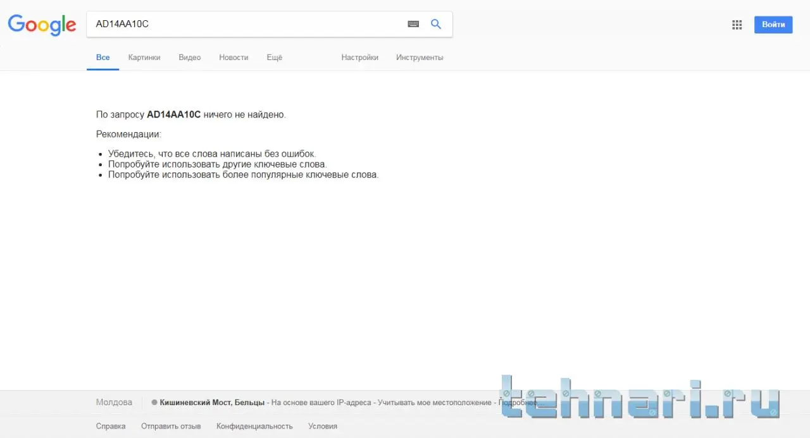Screen dimensions: 810x438
Task: Click the Войти sign-in button
Action: [x=773, y=25]
